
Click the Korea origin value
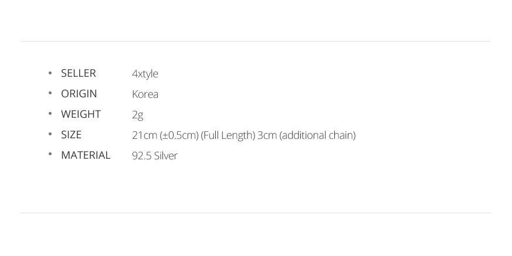145,94
